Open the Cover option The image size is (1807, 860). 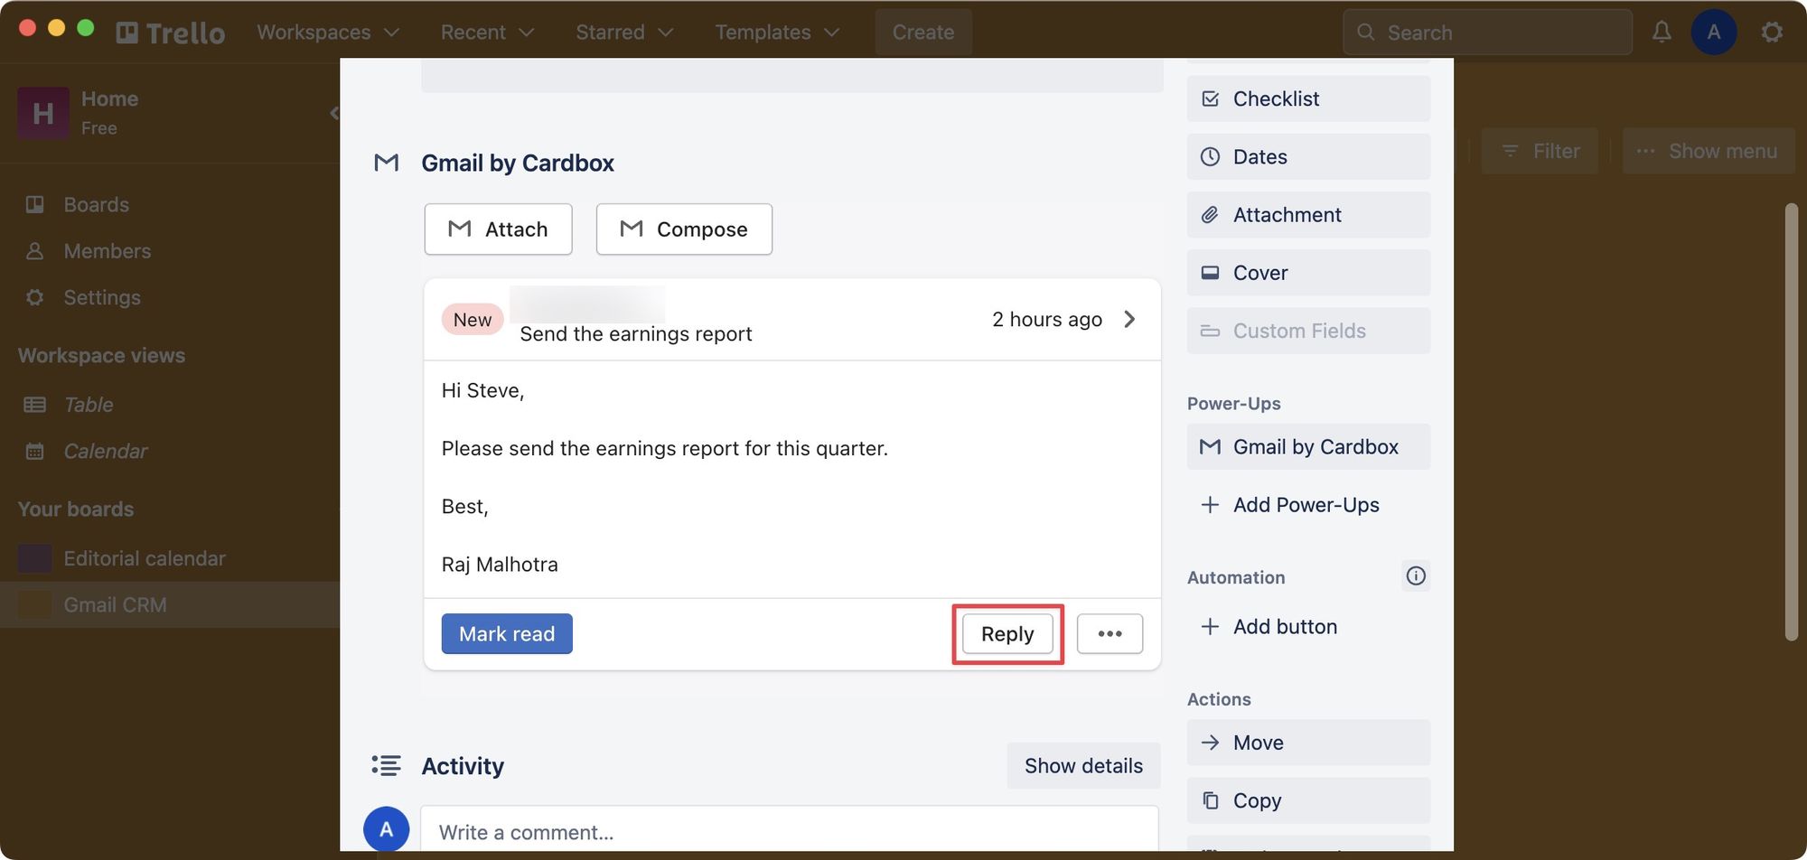click(x=1308, y=273)
